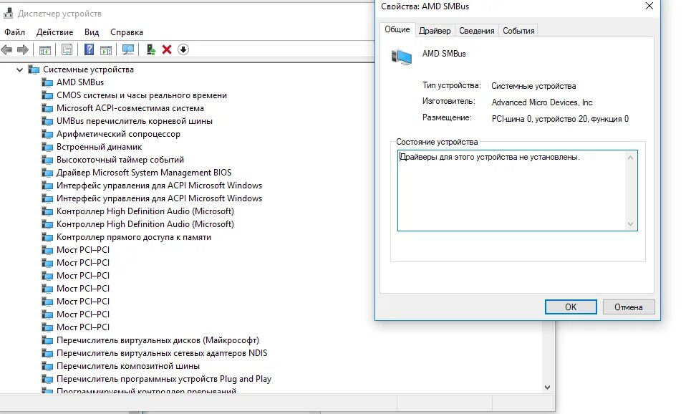Click the Device Manager title bar icon

pyautogui.click(x=8, y=14)
